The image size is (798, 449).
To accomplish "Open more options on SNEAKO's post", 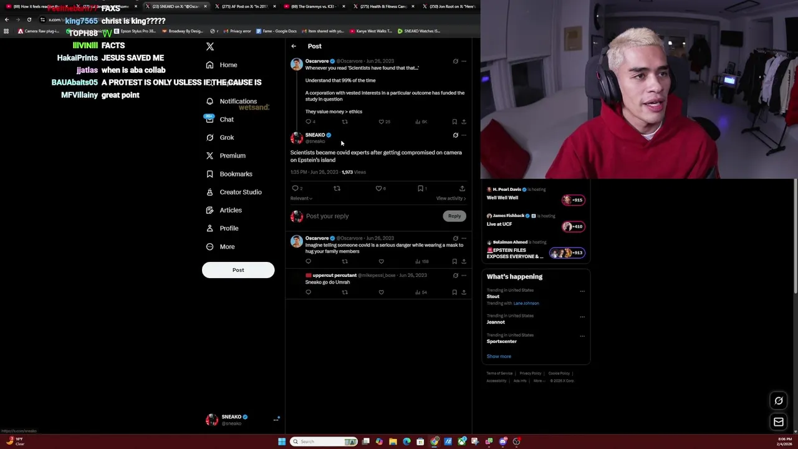I will [x=464, y=135].
